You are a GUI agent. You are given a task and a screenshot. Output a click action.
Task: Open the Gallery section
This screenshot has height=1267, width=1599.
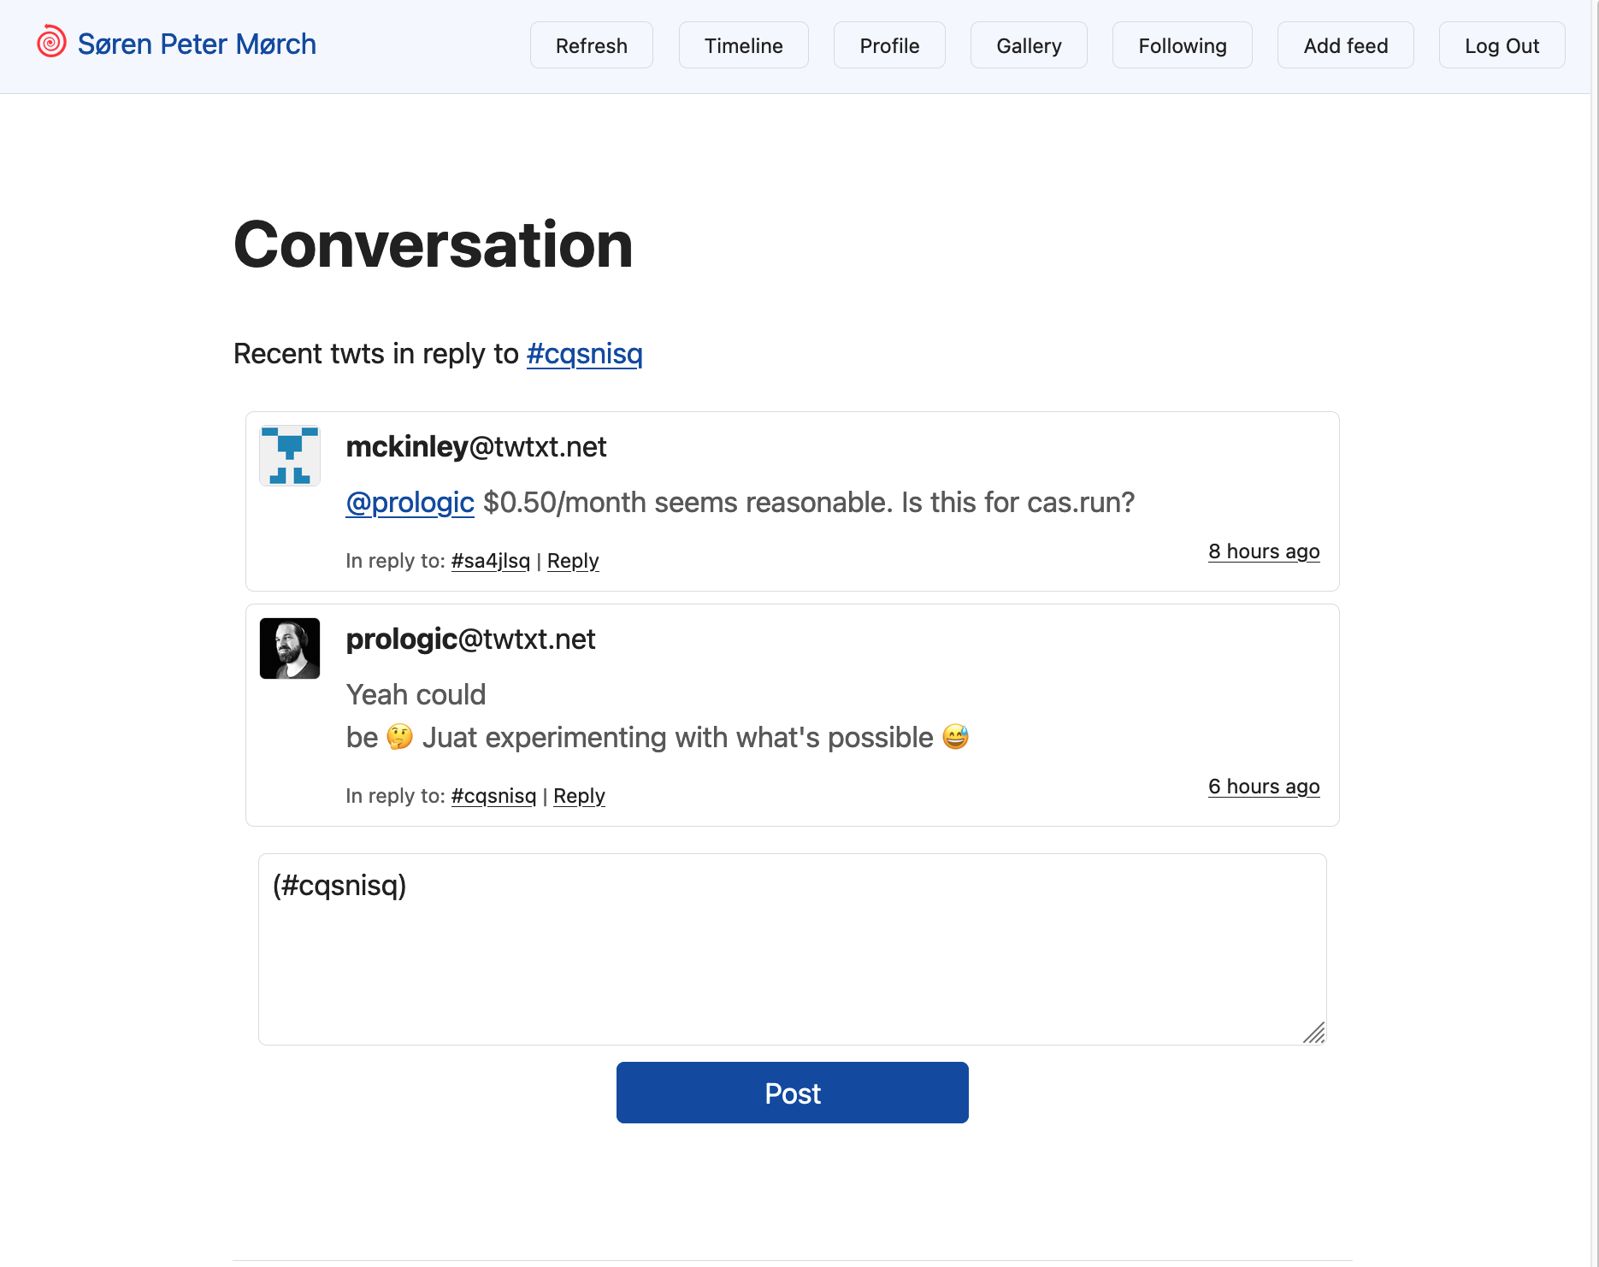point(1029,45)
